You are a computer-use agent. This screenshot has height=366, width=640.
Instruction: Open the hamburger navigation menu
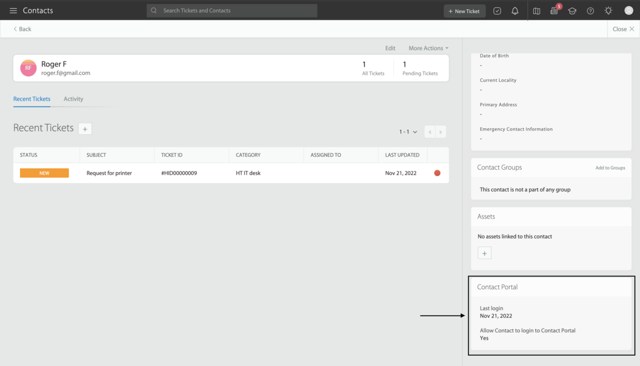point(13,11)
